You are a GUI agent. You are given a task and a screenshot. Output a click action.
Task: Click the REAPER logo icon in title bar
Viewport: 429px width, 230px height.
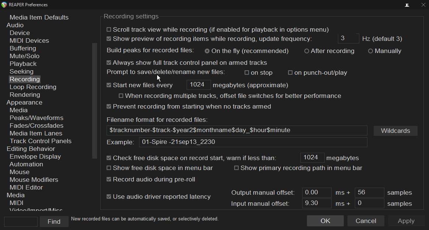pos(4,5)
